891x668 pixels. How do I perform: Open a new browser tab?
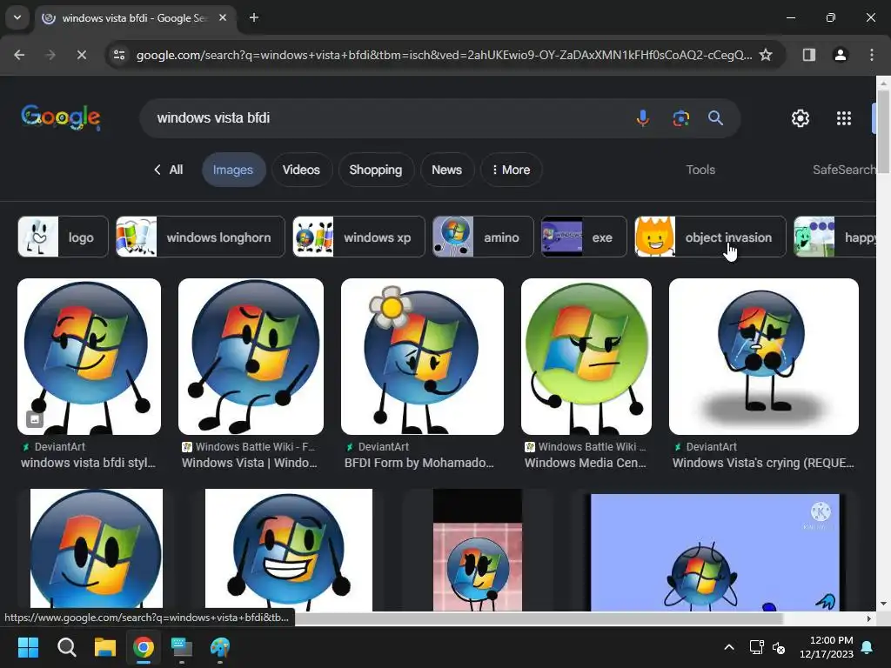click(x=254, y=17)
